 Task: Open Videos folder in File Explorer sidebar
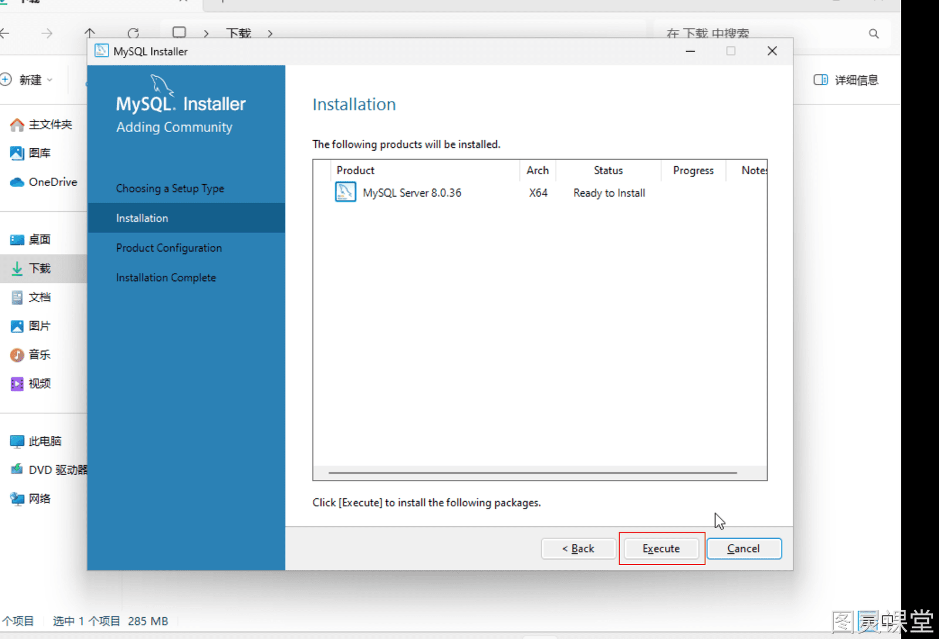(x=40, y=383)
